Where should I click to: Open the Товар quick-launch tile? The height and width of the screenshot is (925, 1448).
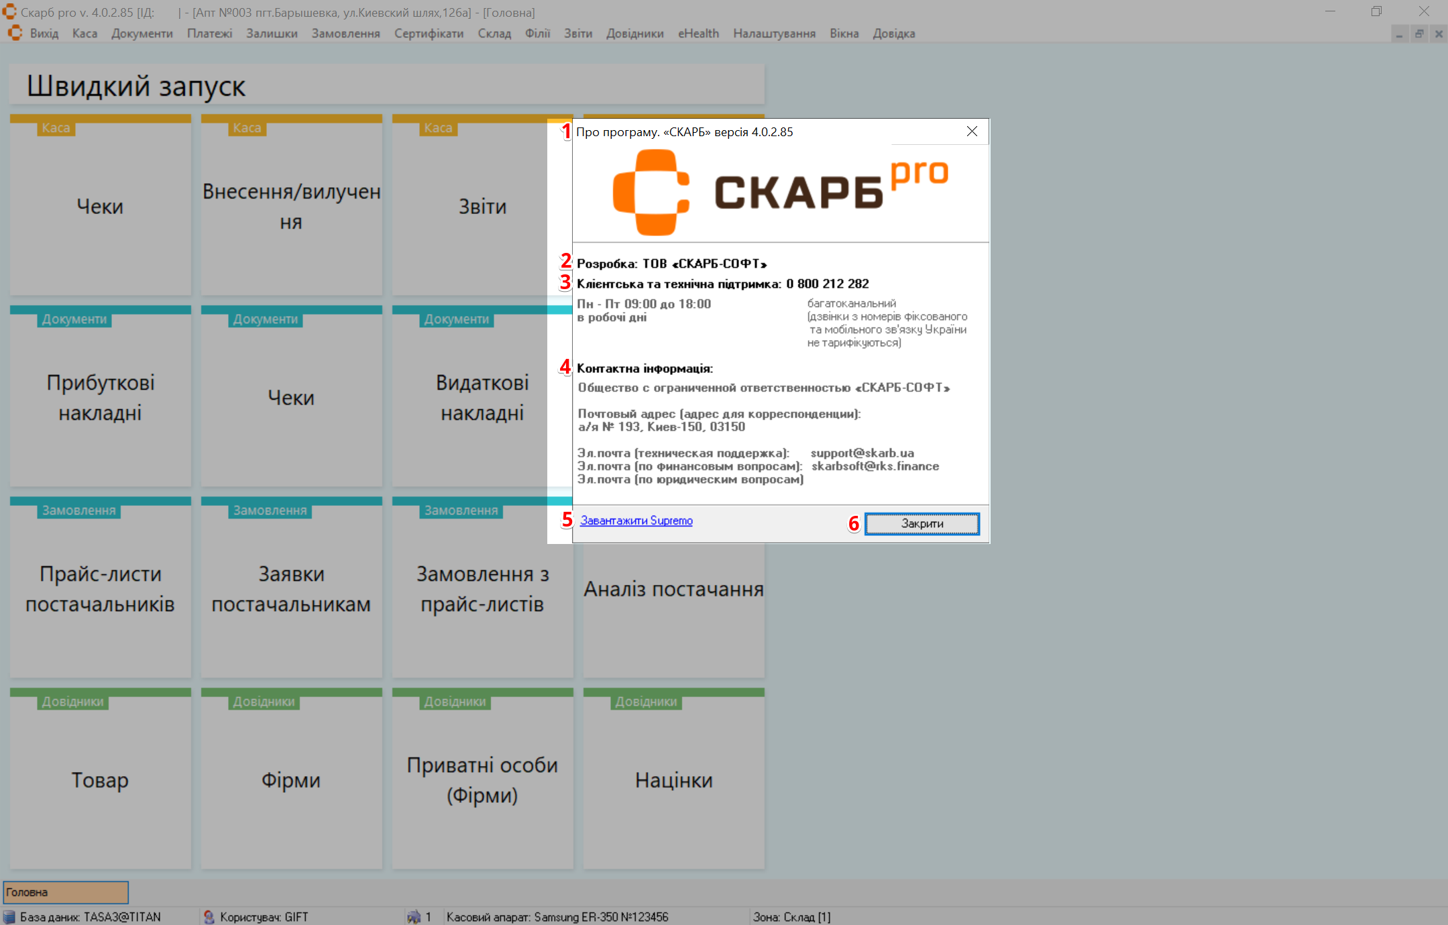100,780
